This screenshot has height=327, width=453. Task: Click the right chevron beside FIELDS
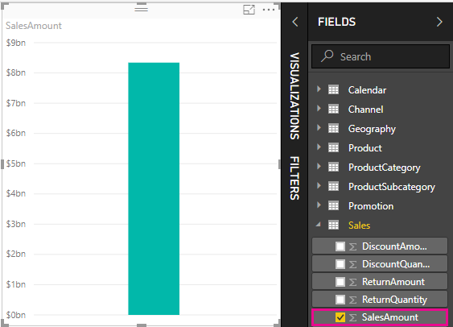(x=439, y=22)
